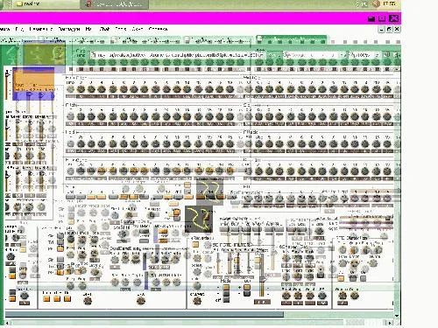The height and width of the screenshot is (328, 438).
Task: Click the toolbar icon right of the zoom box
Action: tap(388, 54)
